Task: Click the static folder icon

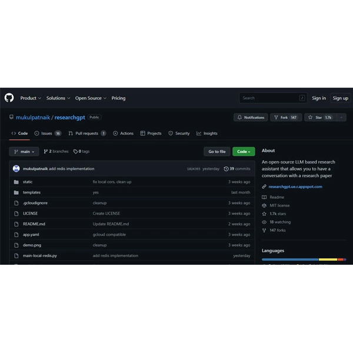Action: click(16, 182)
